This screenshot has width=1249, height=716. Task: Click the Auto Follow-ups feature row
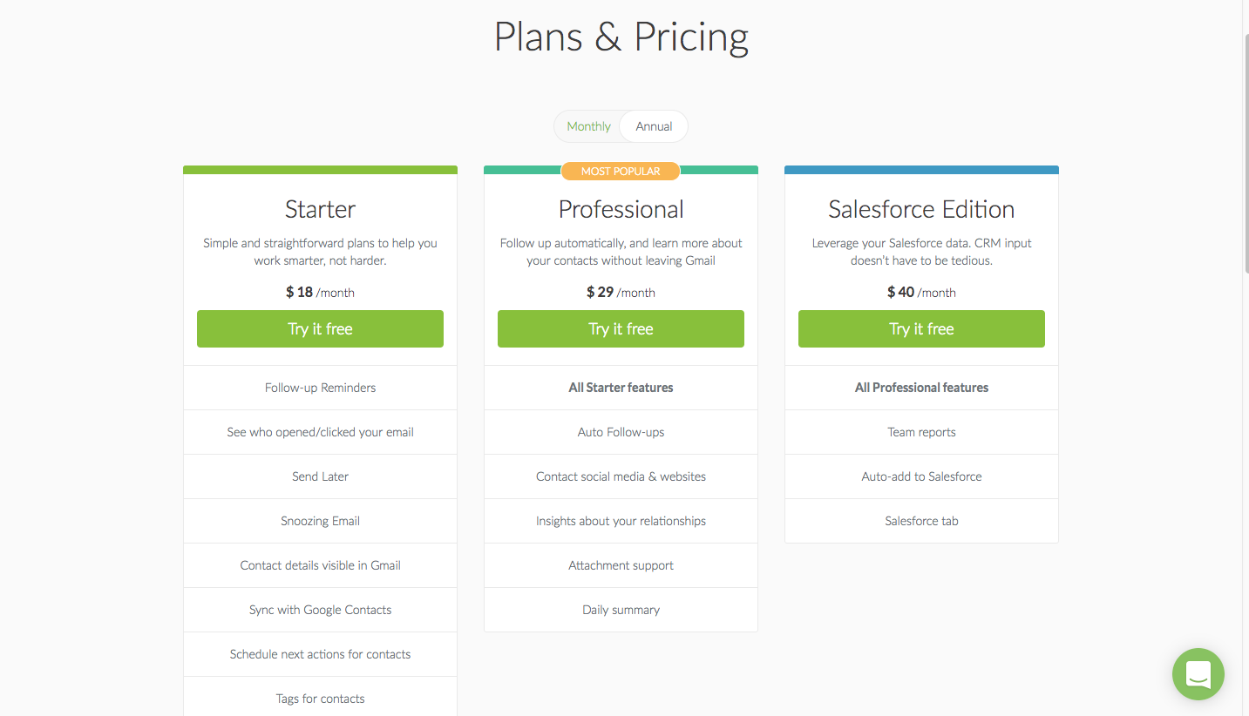(621, 432)
